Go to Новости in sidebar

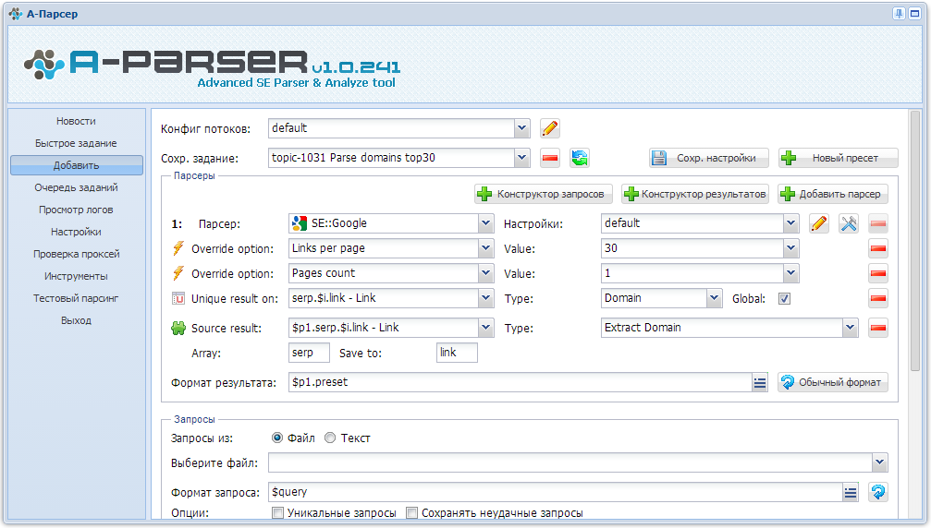76,121
